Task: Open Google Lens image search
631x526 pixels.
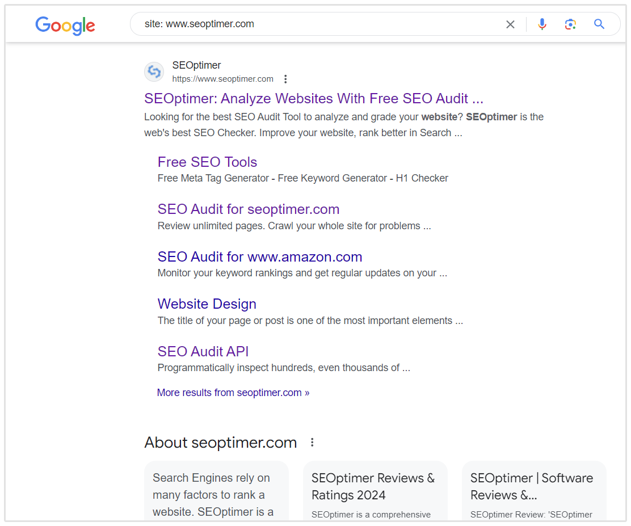Action: 570,24
